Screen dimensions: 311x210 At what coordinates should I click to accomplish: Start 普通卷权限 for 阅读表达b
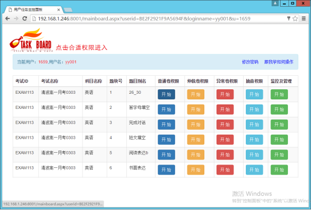coord(166,154)
